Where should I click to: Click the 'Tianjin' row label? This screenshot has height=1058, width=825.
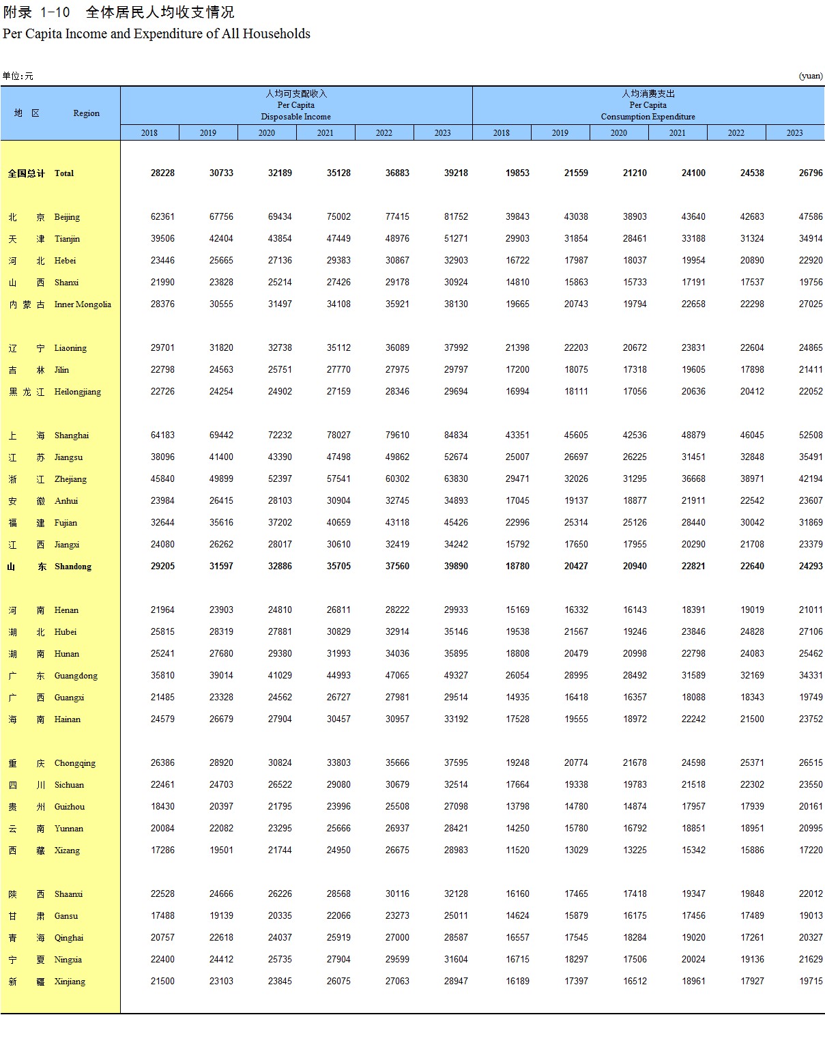coord(67,239)
